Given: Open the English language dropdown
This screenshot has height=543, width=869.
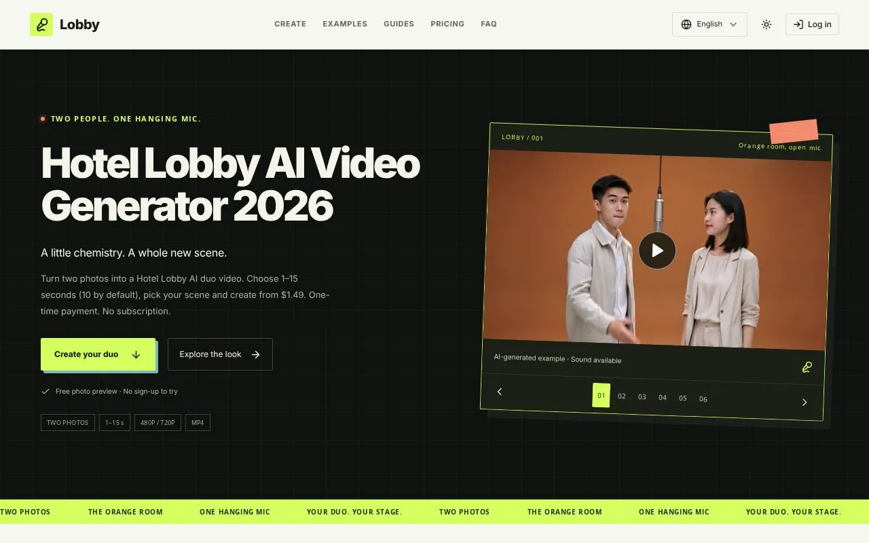Looking at the screenshot, I should tap(709, 24).
